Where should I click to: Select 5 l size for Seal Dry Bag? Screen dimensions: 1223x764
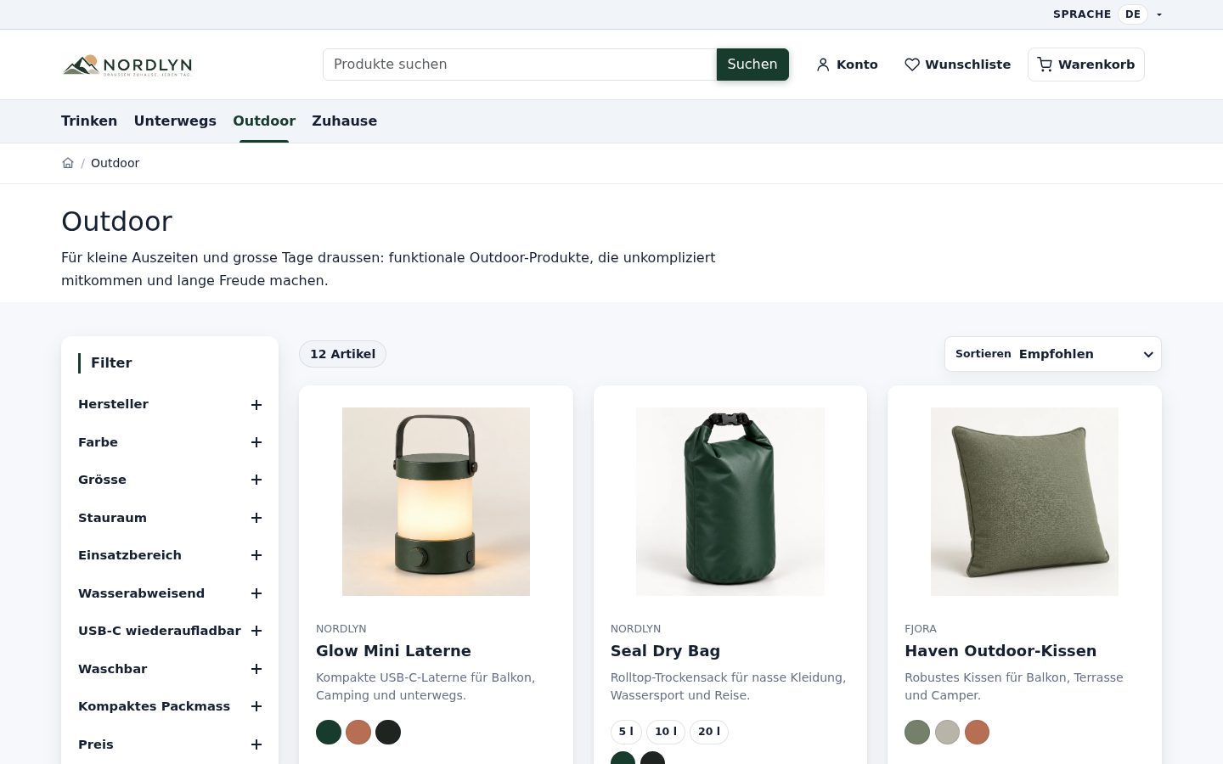click(x=626, y=732)
